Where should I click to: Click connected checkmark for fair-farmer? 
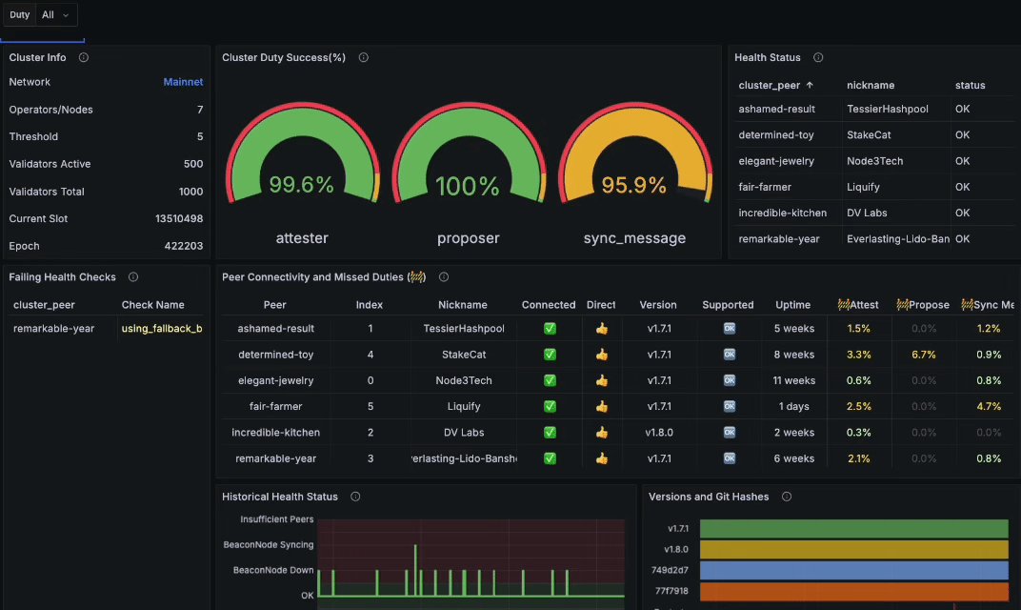550,407
